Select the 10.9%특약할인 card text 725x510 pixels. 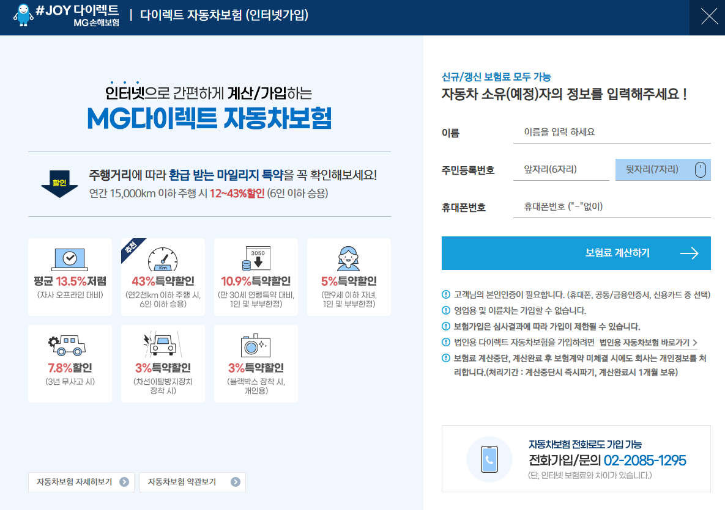[256, 281]
